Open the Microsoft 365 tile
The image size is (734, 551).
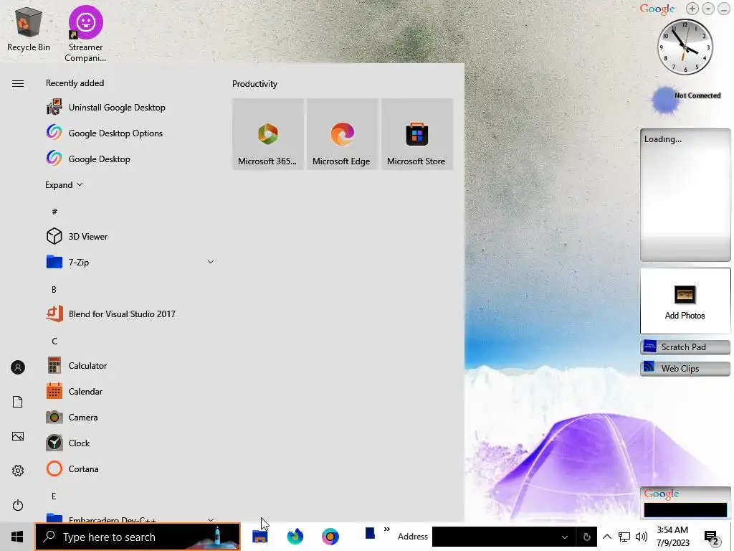coord(268,134)
